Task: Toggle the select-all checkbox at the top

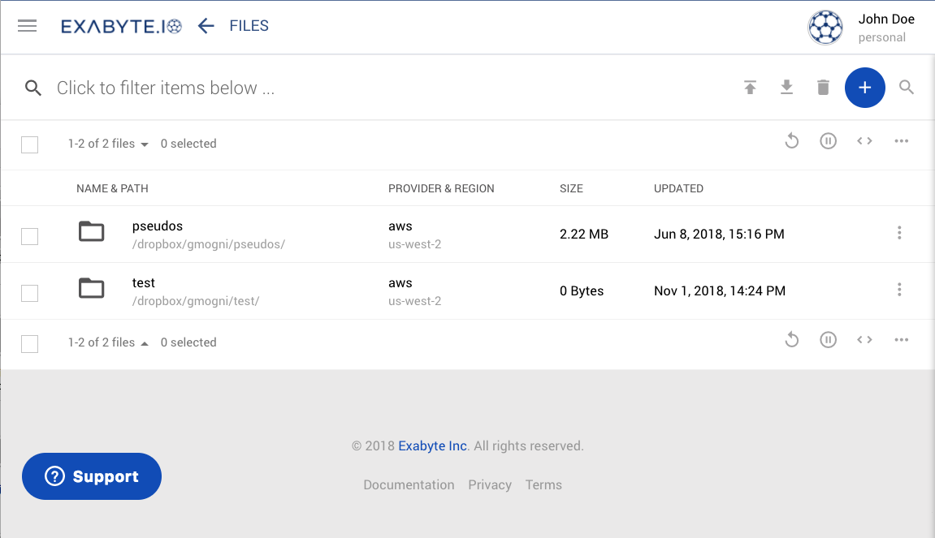Action: click(x=29, y=144)
